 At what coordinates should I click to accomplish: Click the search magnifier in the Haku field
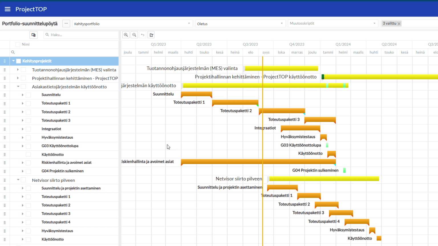47,34
